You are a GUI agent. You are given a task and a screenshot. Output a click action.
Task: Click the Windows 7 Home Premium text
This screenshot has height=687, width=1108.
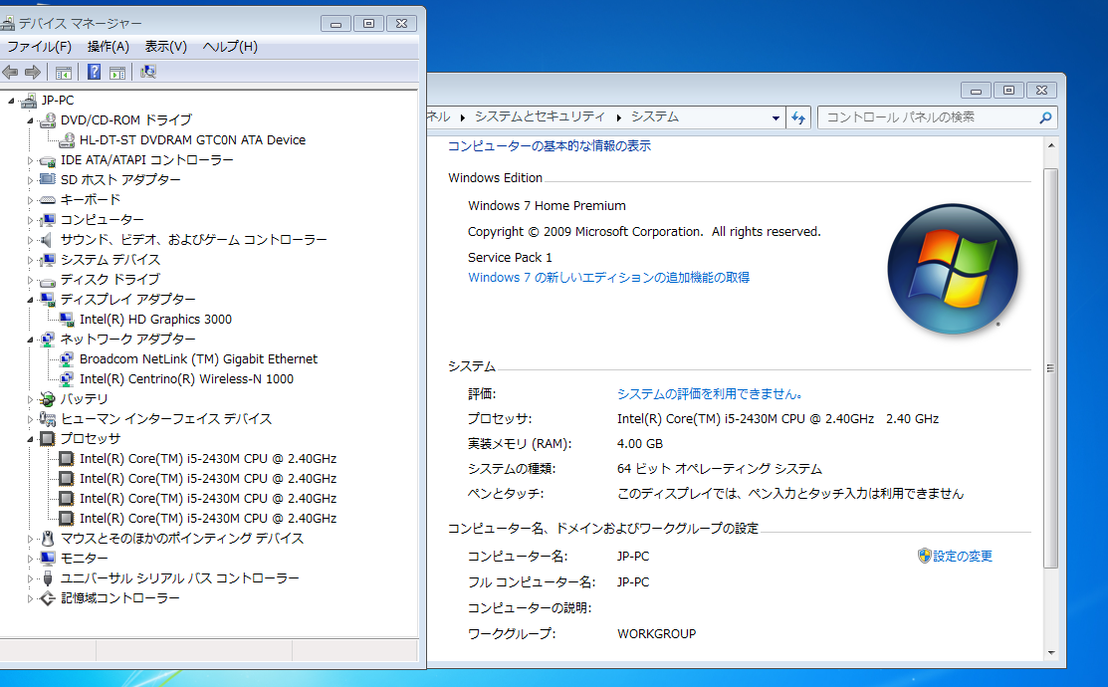point(547,206)
